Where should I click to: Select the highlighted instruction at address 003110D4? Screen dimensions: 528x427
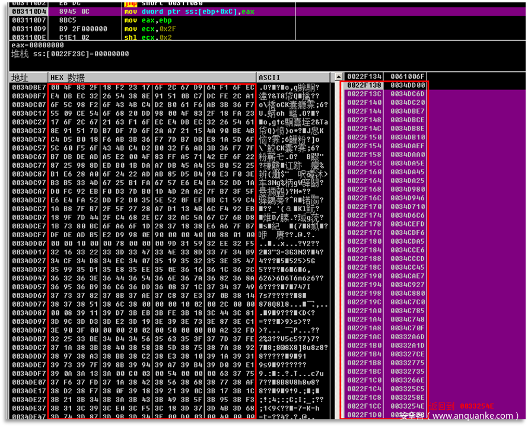click(x=178, y=11)
